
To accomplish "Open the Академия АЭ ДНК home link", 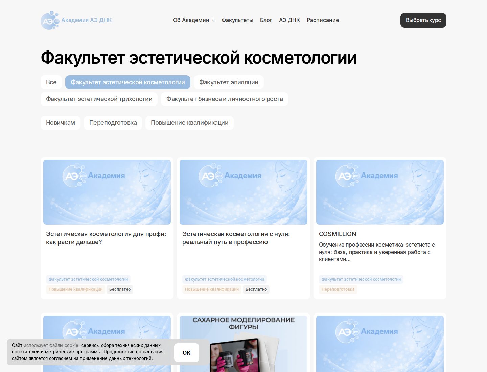I will coord(86,20).
